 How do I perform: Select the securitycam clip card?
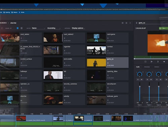pos(108,87)
